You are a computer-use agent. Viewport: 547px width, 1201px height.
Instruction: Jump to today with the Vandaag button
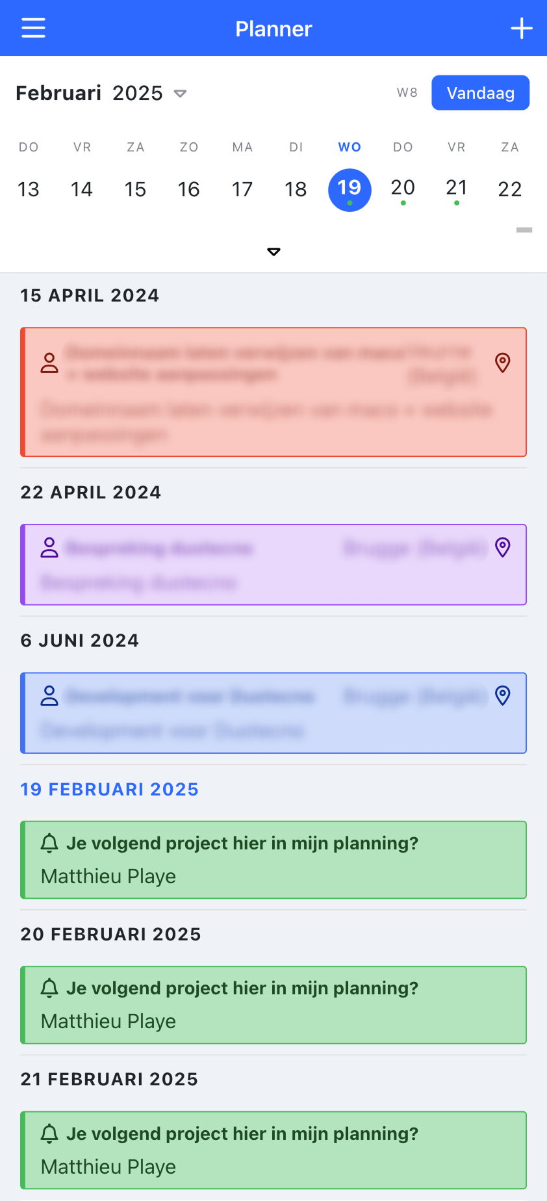coord(481,92)
